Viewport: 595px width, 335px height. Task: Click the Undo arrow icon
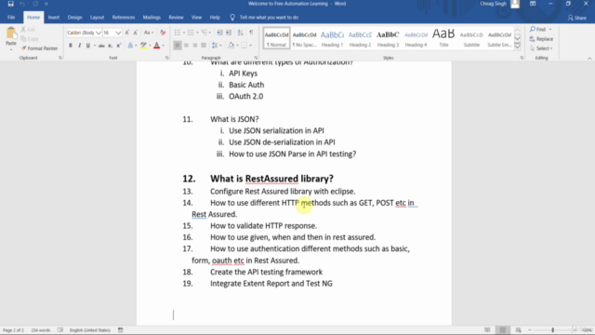tap(22, 4)
